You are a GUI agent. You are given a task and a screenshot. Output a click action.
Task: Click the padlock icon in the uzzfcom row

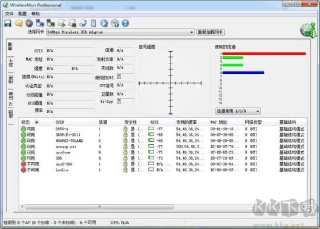point(125,152)
